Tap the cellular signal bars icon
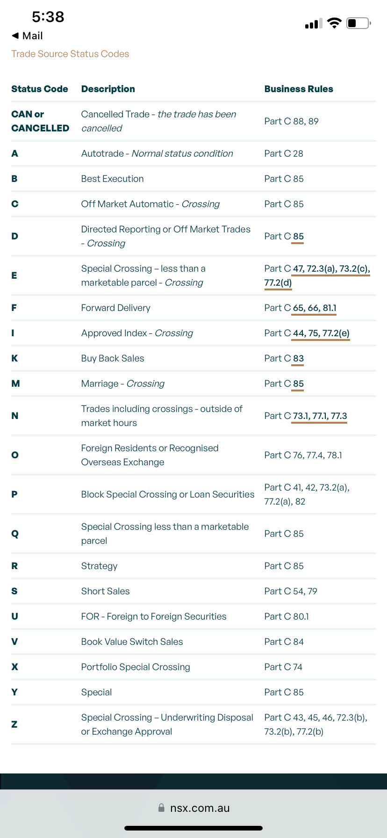This screenshot has height=838, width=387. coord(313,24)
